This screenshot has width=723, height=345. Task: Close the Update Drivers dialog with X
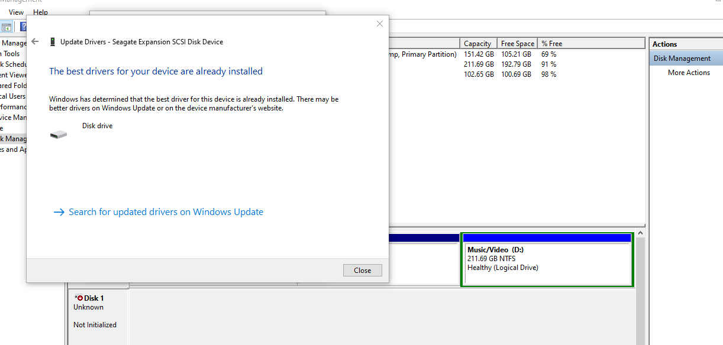(x=380, y=24)
